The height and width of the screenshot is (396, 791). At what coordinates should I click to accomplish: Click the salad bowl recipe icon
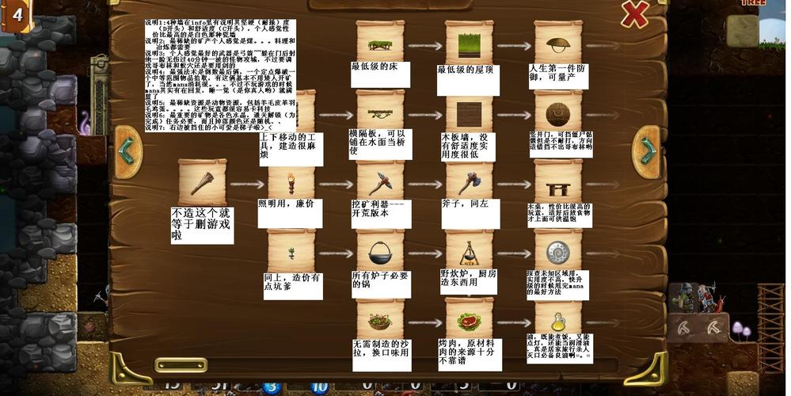379,321
